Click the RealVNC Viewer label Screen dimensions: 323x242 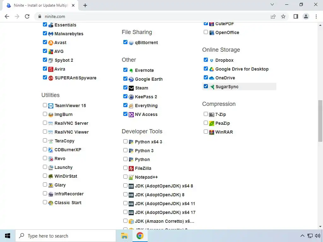point(72,132)
